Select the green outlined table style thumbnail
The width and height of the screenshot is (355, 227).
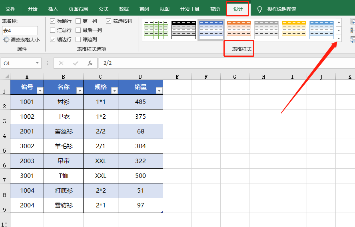coord(156,30)
